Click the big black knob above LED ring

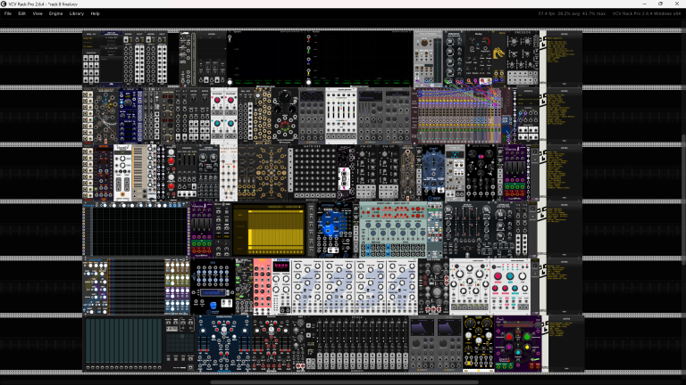tap(285, 97)
